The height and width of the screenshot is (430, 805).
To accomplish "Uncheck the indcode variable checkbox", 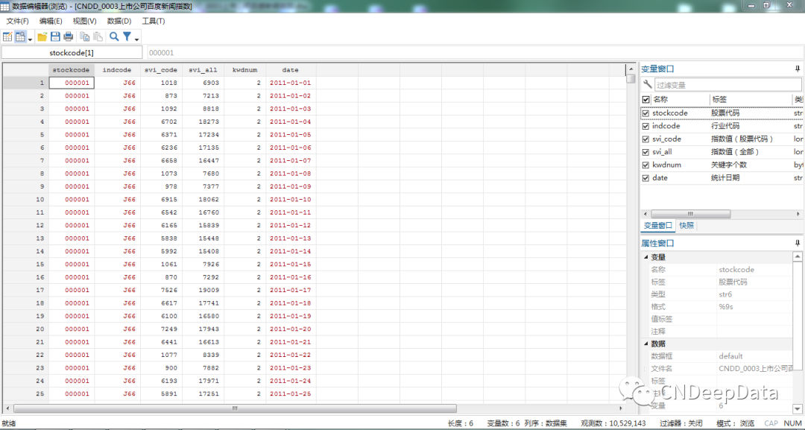I will 645,126.
